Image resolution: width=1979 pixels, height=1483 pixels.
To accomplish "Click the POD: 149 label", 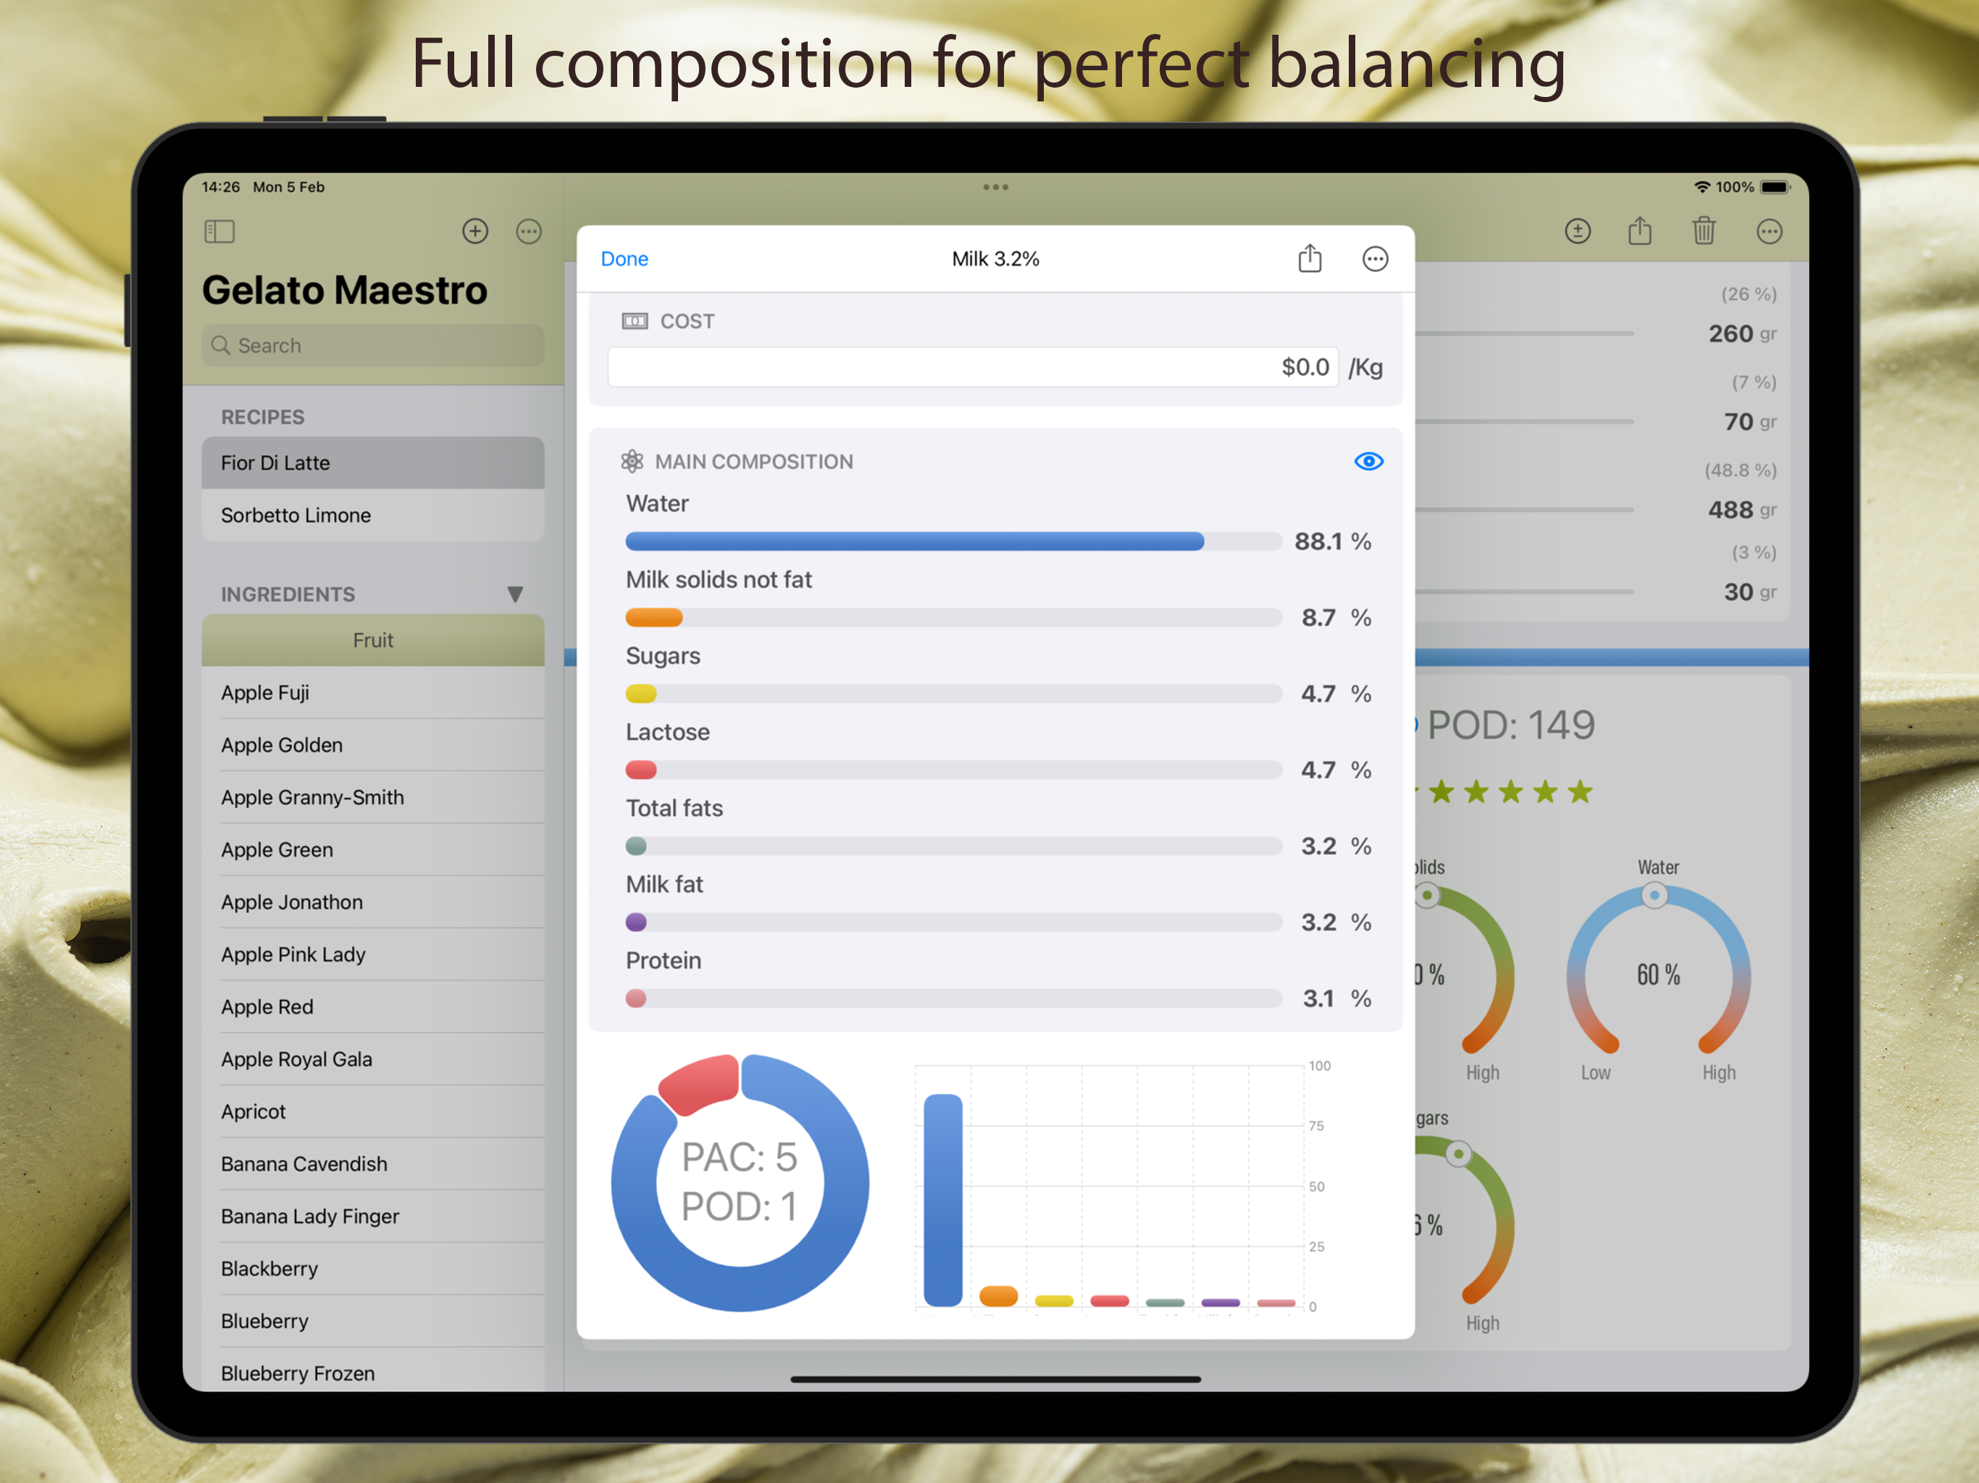I will click(x=1510, y=725).
